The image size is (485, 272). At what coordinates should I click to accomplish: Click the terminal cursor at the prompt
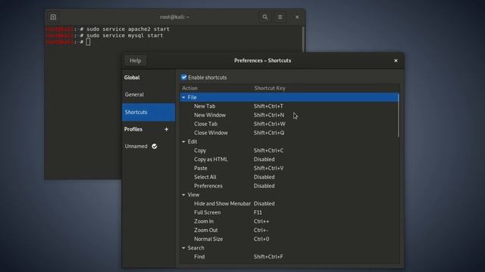[x=88, y=42]
